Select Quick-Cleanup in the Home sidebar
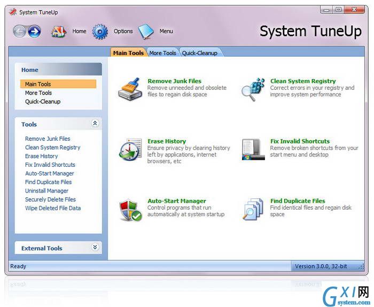The image size is (374, 307). tap(43, 102)
